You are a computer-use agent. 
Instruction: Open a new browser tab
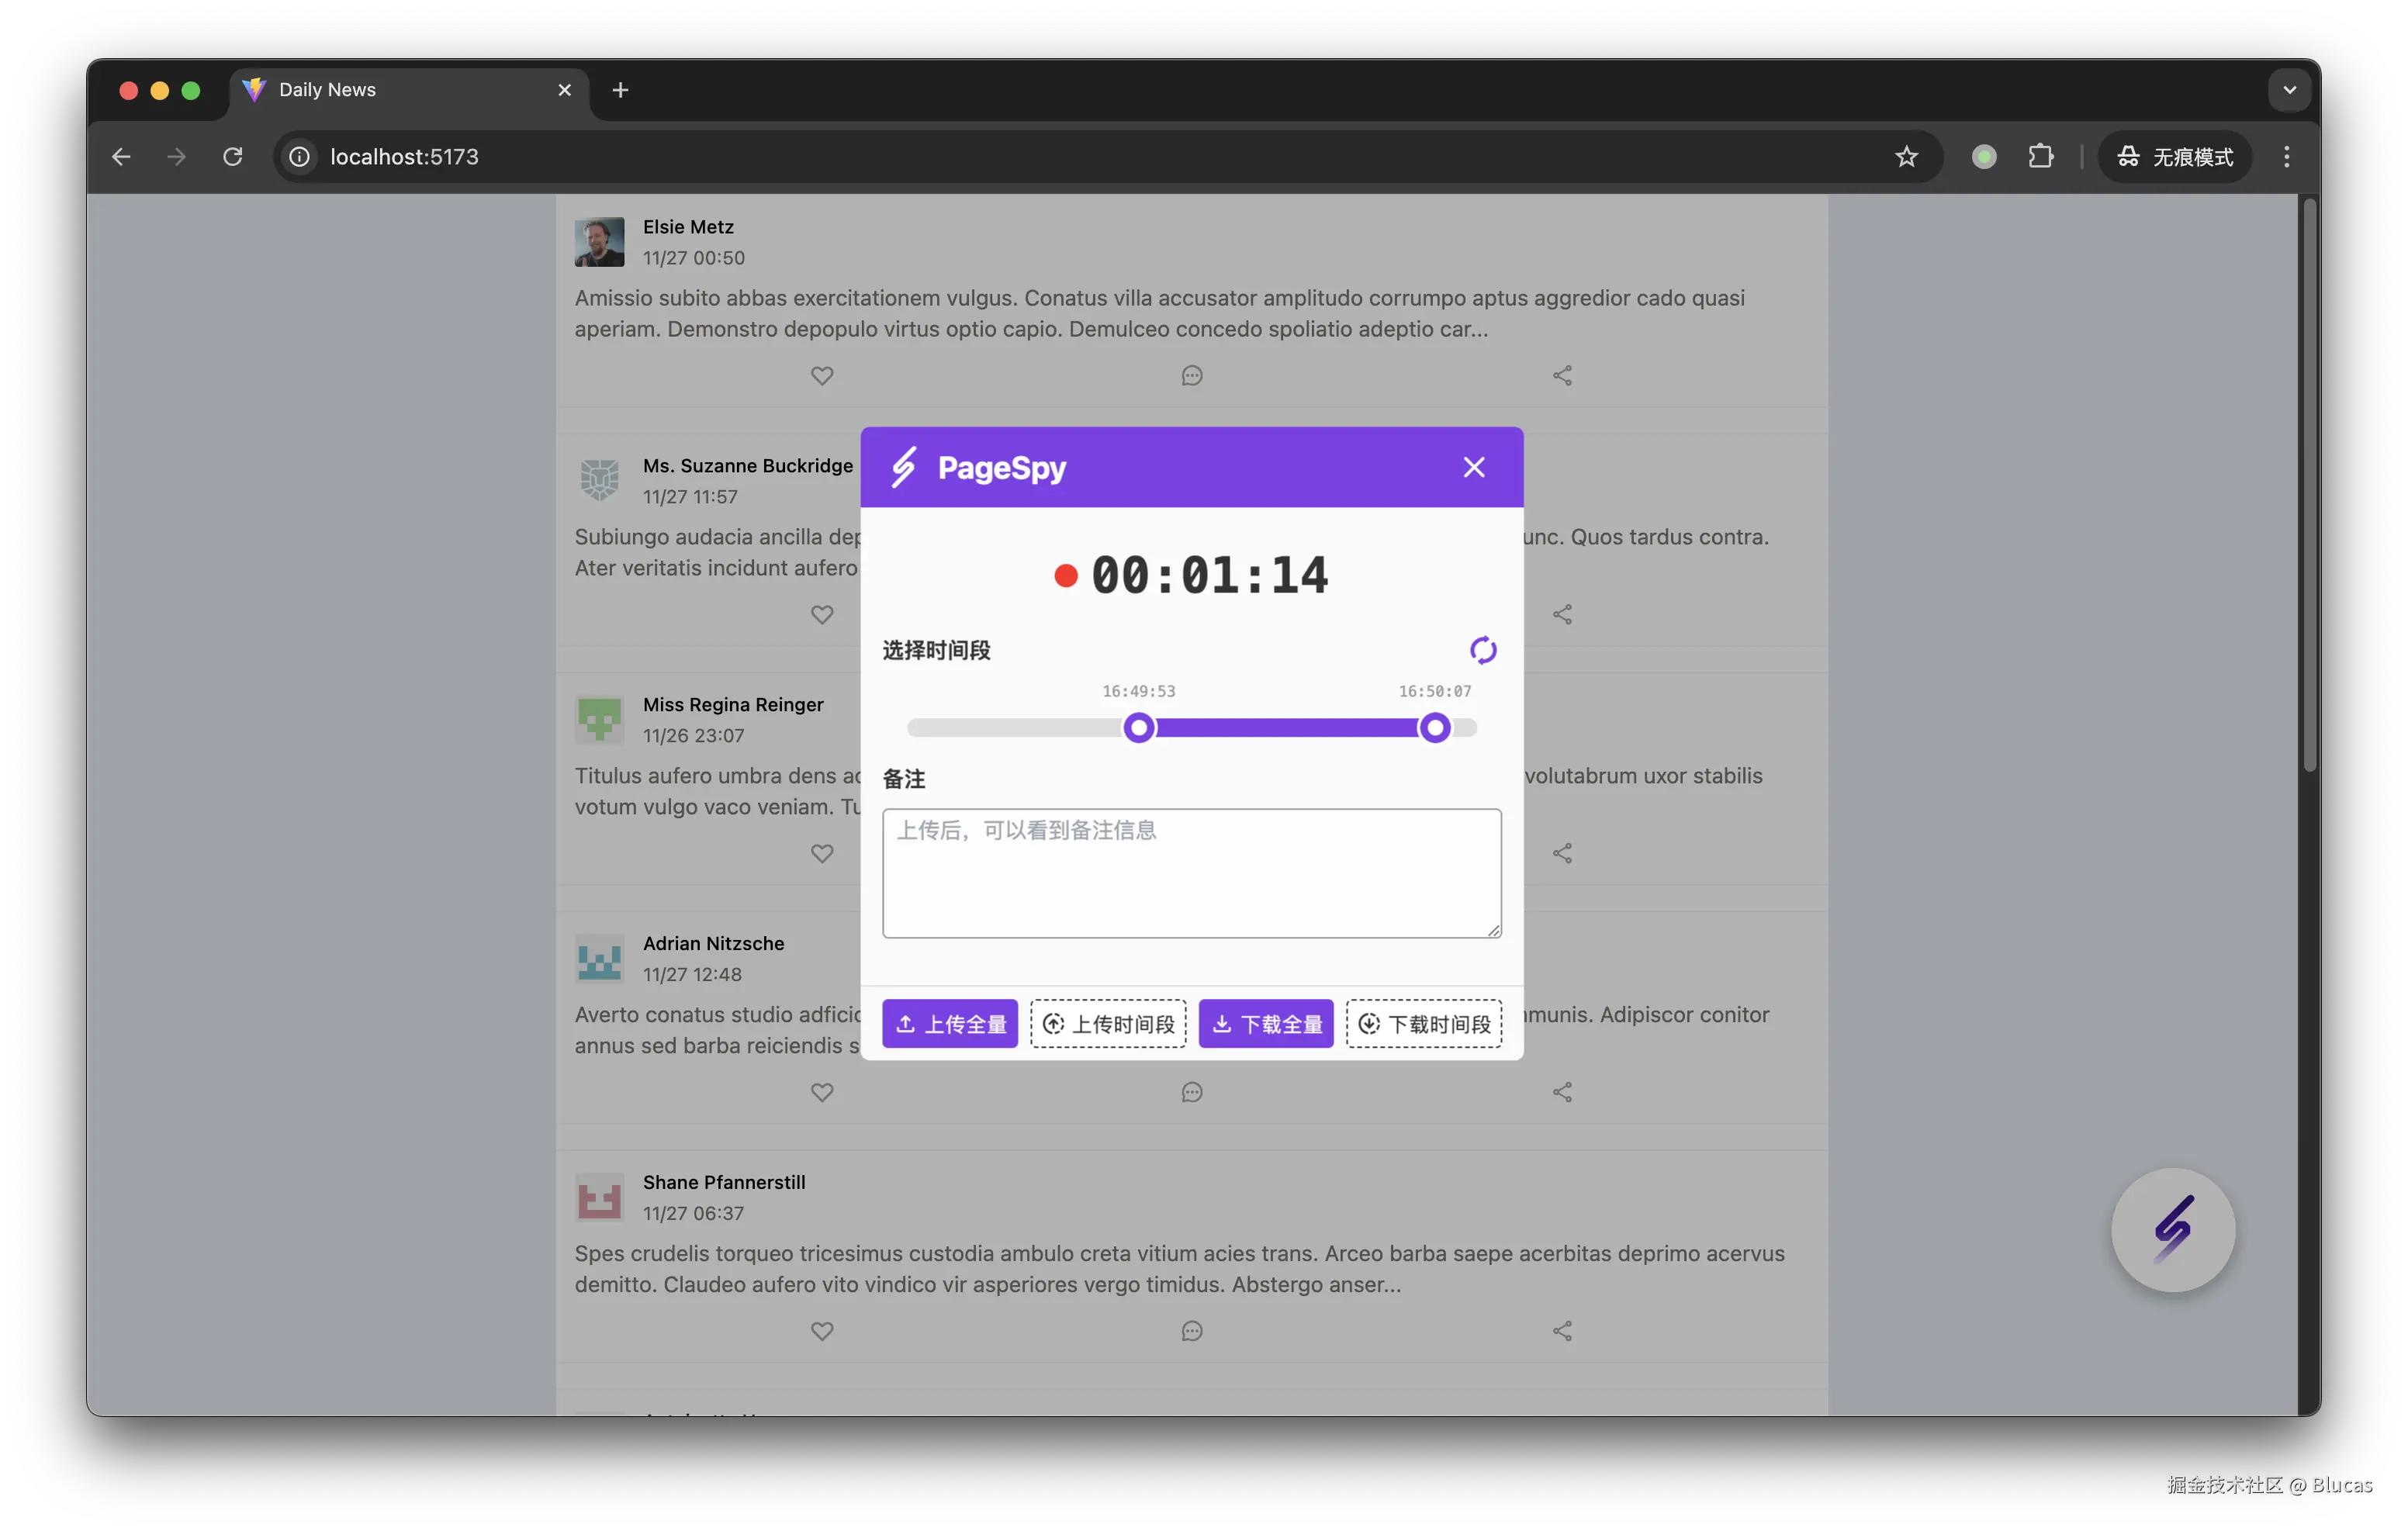[x=620, y=90]
